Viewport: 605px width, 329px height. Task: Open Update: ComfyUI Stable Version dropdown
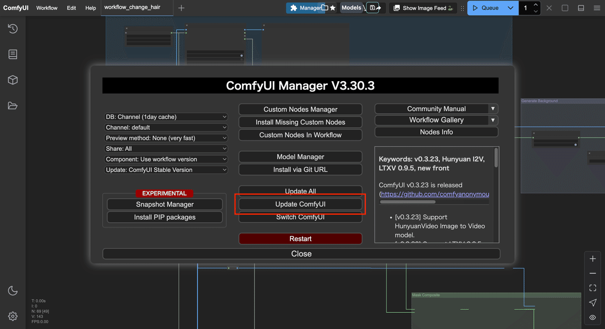tap(166, 170)
